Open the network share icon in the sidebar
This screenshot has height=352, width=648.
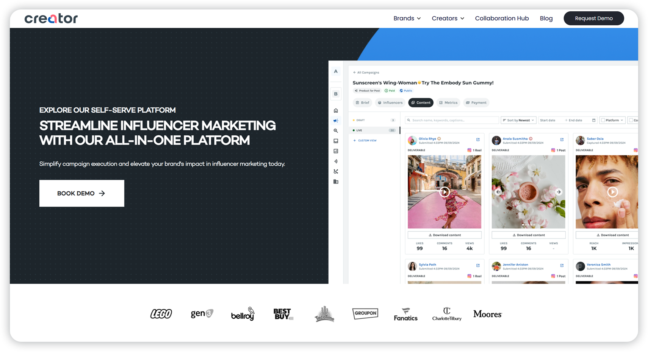click(x=336, y=171)
